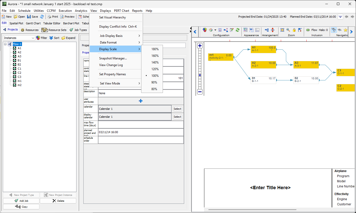The image size is (356, 213).
Task: Click the fit-to-window icon in Zoom group
Action: click(x=282, y=30)
